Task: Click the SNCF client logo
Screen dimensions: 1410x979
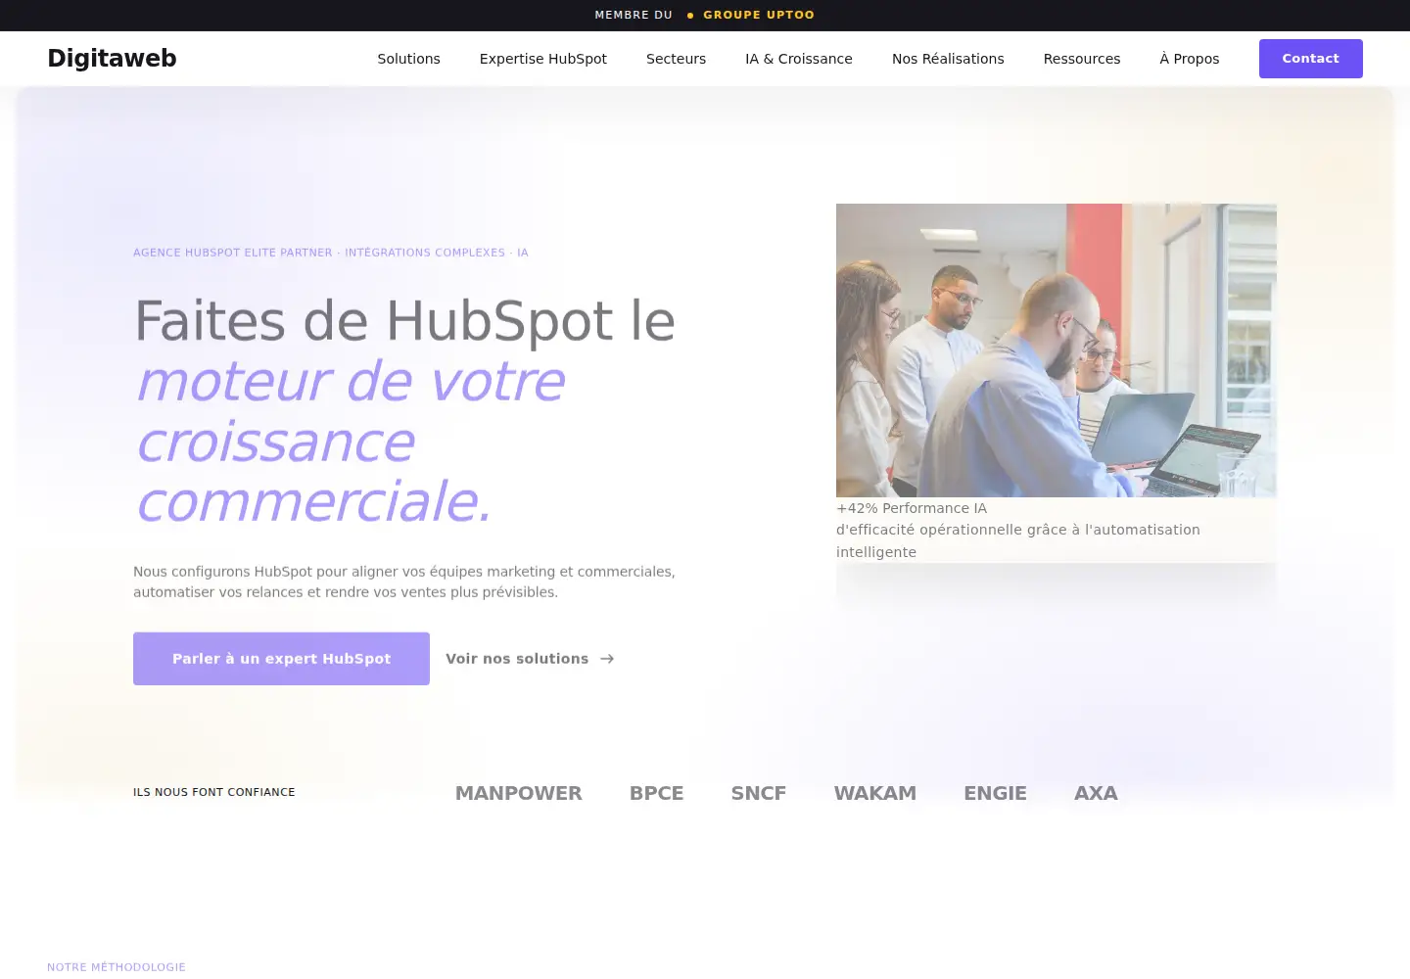Action: 758,793
